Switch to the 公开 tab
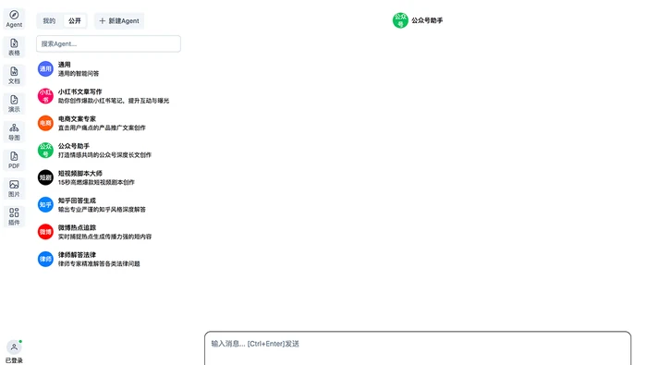This screenshot has height=365, width=647. click(75, 21)
